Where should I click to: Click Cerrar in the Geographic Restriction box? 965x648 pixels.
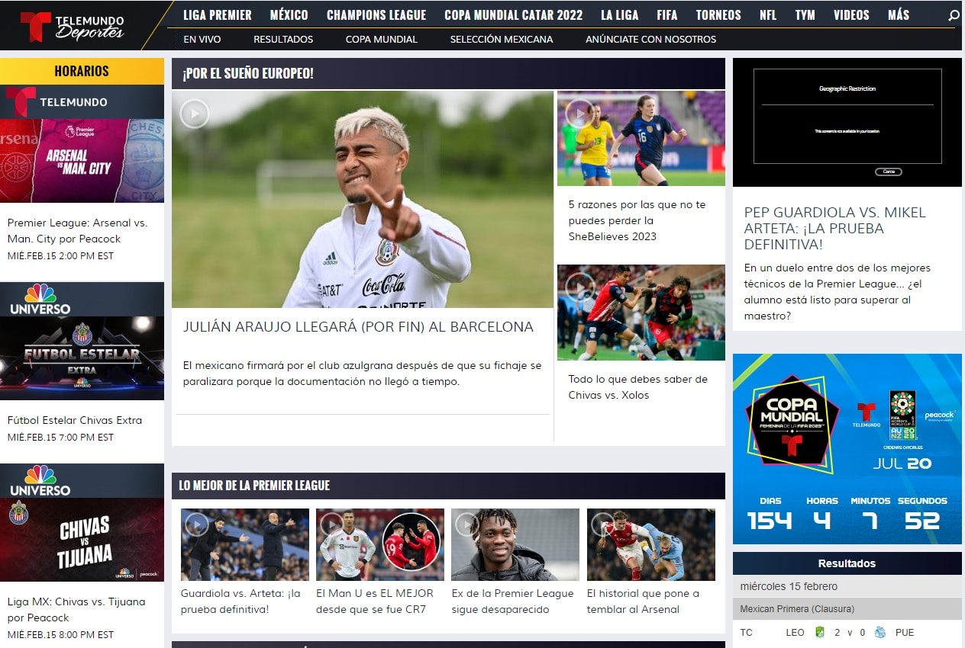pos(888,172)
